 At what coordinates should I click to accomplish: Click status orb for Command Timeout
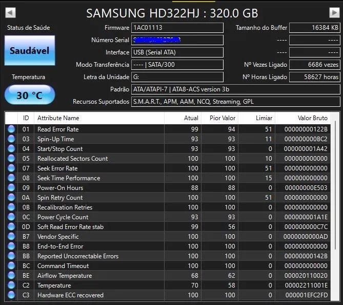pyautogui.click(x=11, y=265)
